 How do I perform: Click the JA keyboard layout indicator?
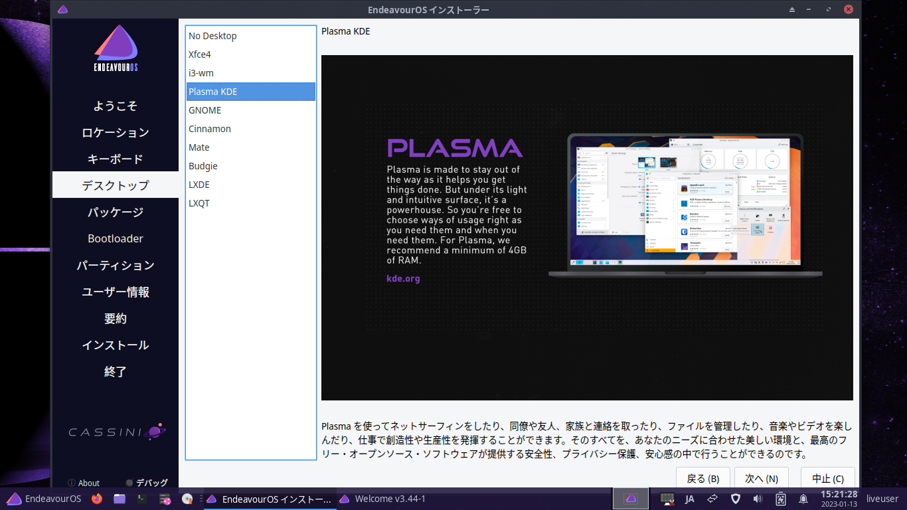690,499
